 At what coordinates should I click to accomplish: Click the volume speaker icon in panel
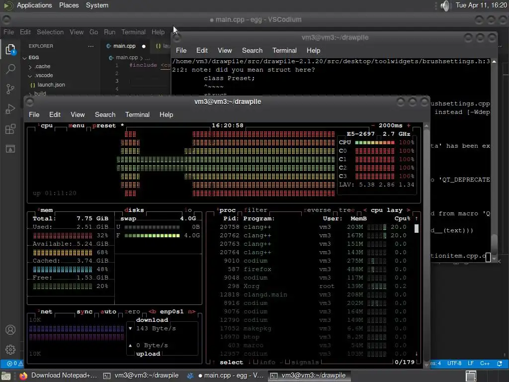[446, 5]
